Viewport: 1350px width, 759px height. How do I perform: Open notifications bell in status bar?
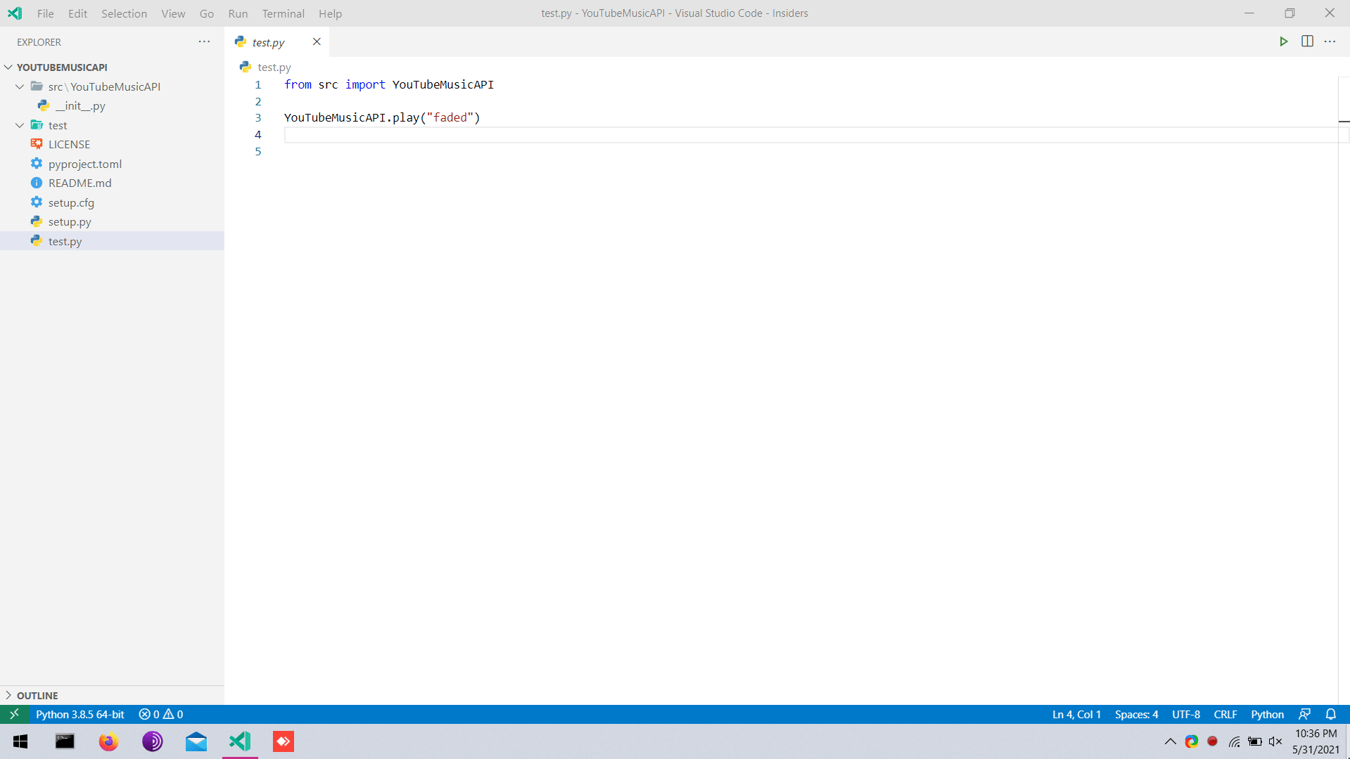[1330, 714]
